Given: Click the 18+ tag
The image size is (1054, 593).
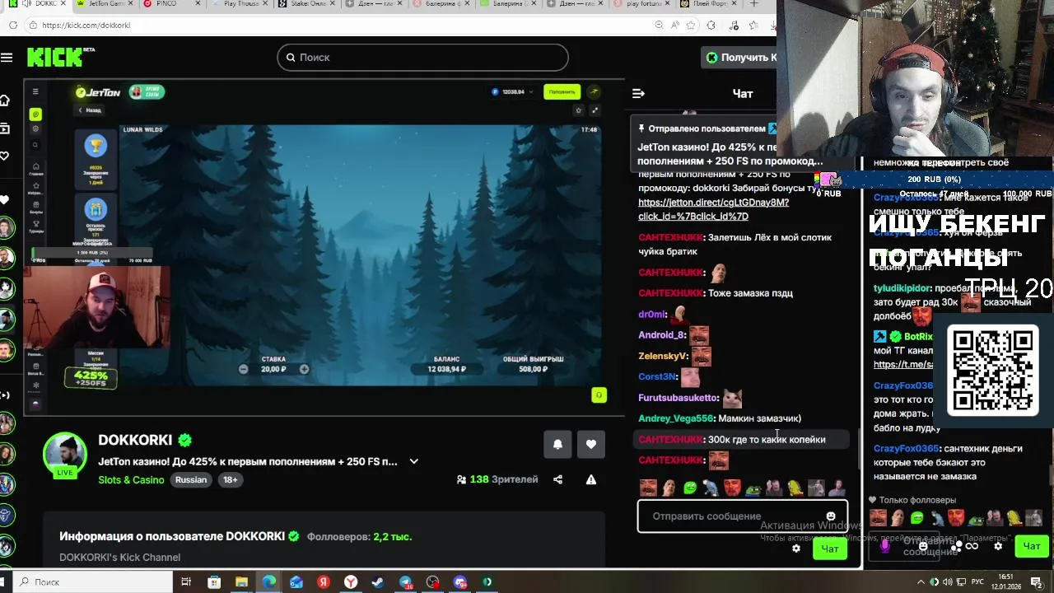Looking at the screenshot, I should [x=230, y=479].
